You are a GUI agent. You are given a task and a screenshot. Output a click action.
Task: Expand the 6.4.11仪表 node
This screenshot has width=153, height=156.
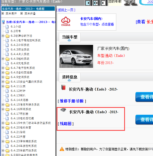pyautogui.click(x=3, y=86)
